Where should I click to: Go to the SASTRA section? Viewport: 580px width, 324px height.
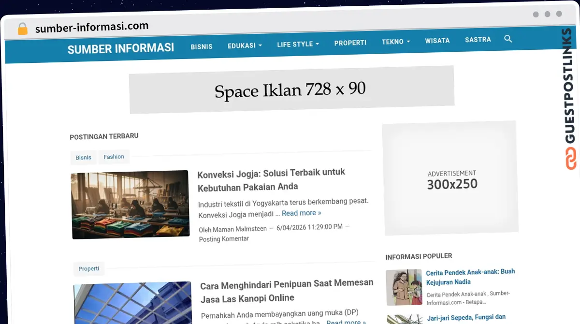(478, 40)
